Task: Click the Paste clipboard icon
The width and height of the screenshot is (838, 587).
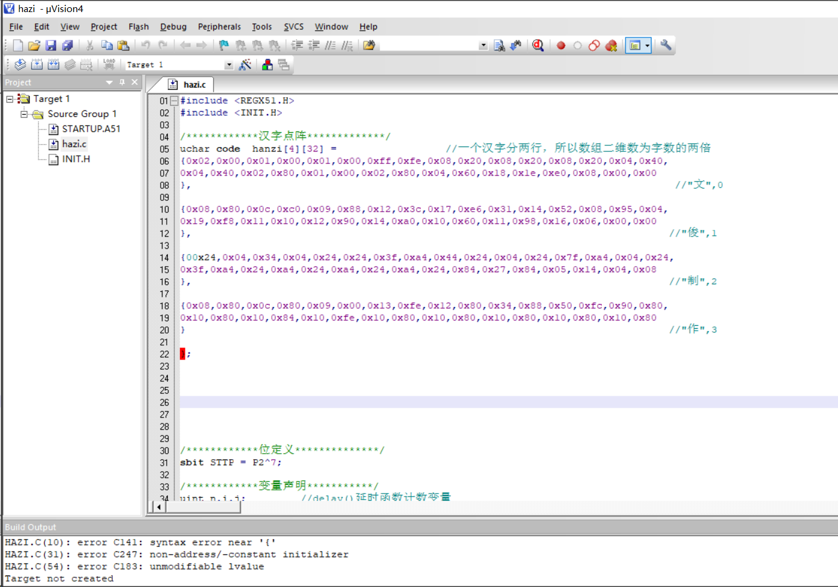Action: click(124, 45)
